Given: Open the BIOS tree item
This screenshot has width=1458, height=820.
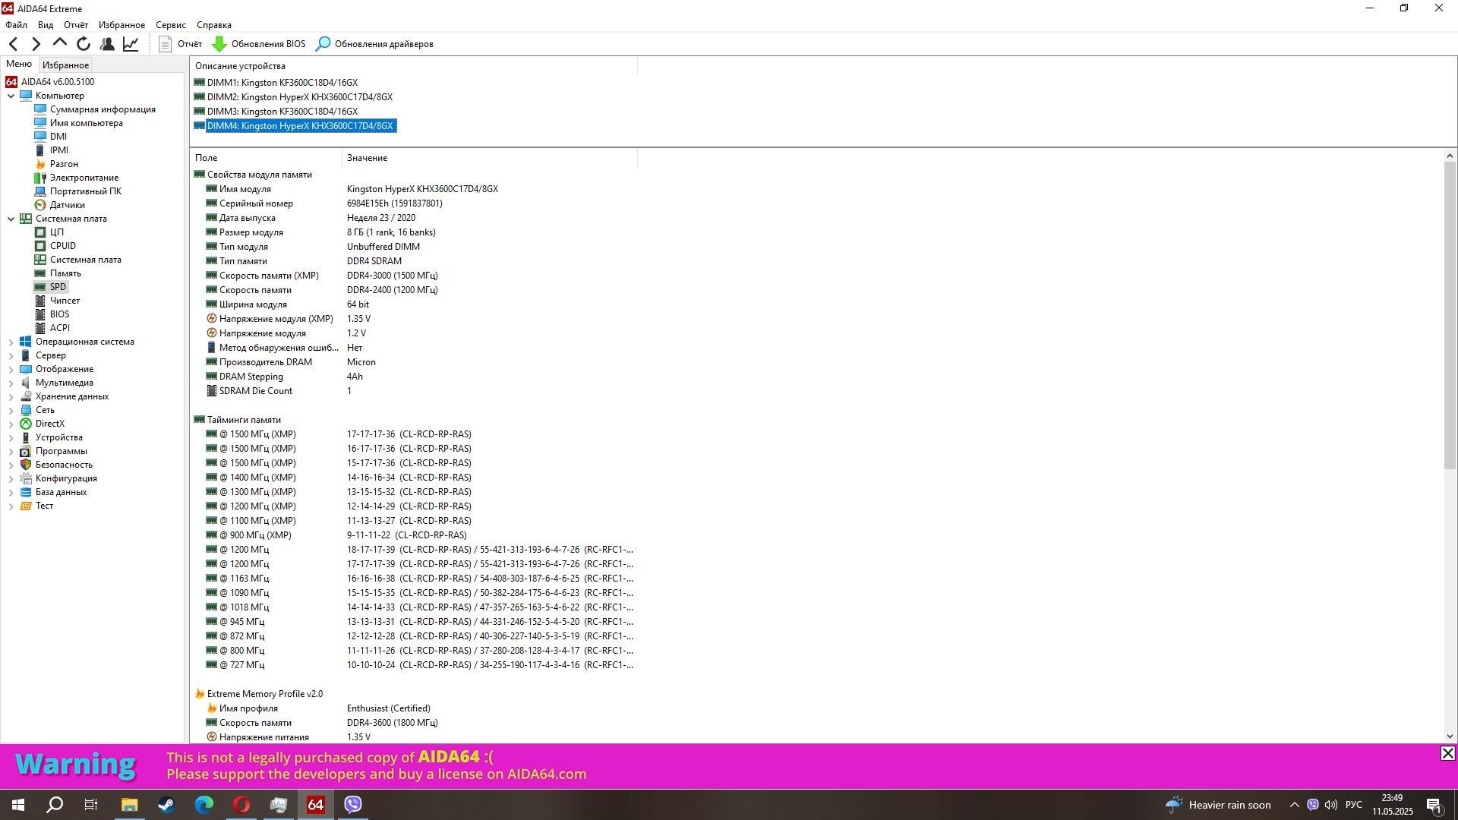Looking at the screenshot, I should click(x=59, y=314).
